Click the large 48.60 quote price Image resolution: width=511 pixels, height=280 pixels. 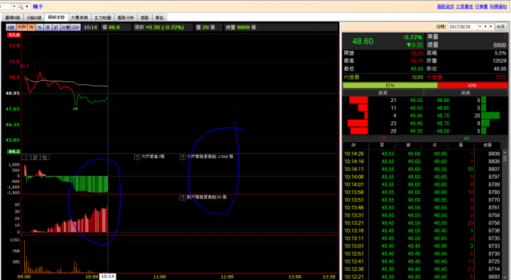[363, 41]
